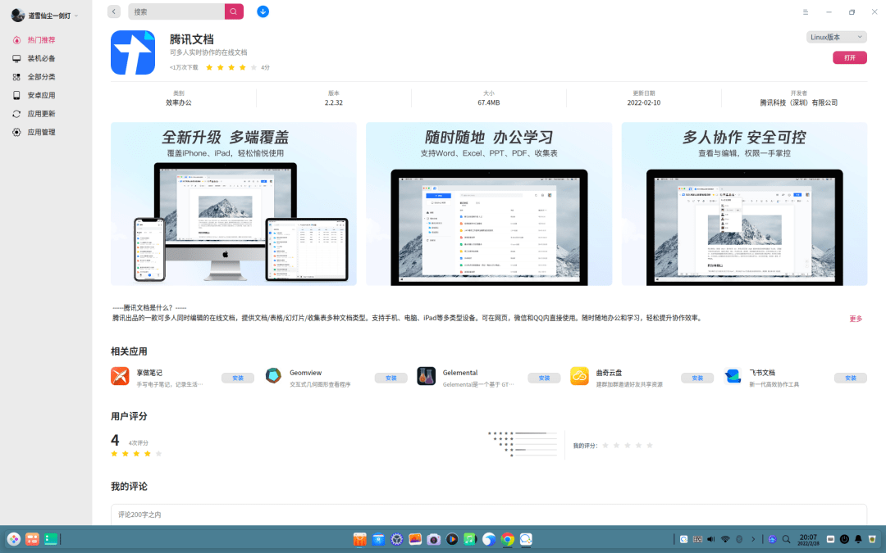
Task: Click the 享做笔记 app icon
Action: point(120,377)
